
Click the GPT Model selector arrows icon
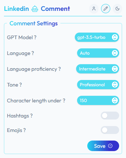coord(115,37)
